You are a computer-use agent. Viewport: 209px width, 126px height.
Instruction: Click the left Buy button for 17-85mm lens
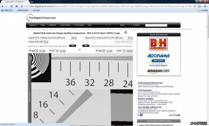click(x=72, y=46)
